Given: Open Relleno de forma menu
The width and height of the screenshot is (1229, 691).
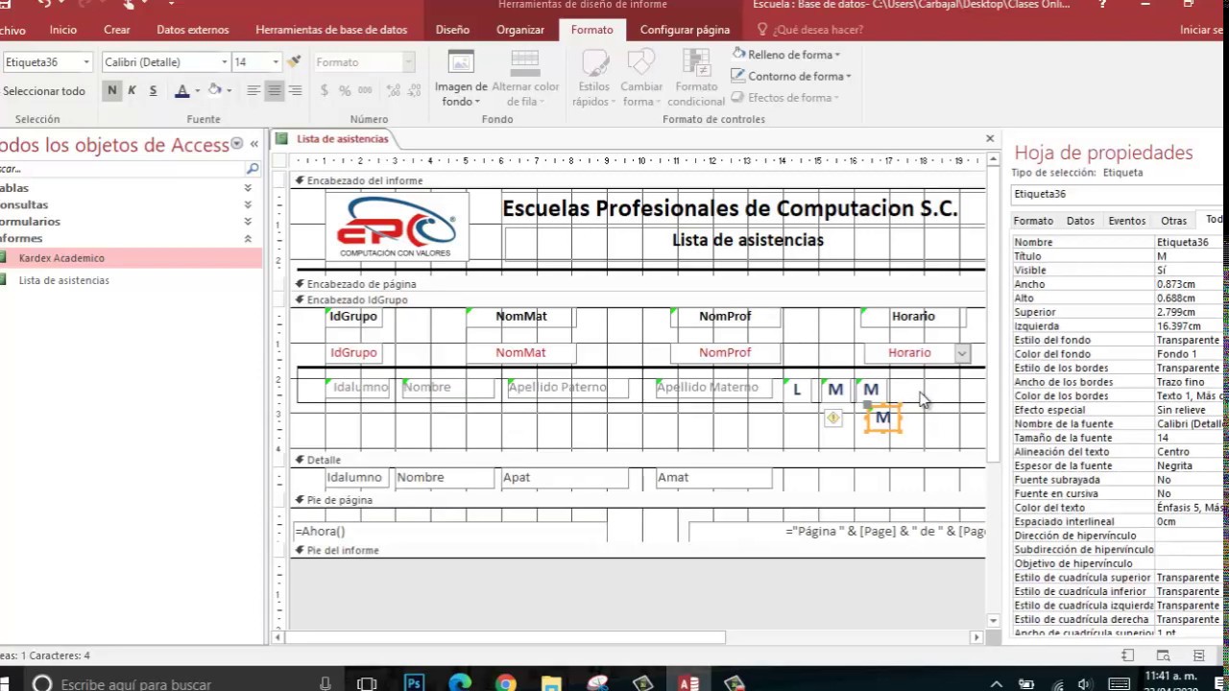Looking at the screenshot, I should [x=786, y=55].
